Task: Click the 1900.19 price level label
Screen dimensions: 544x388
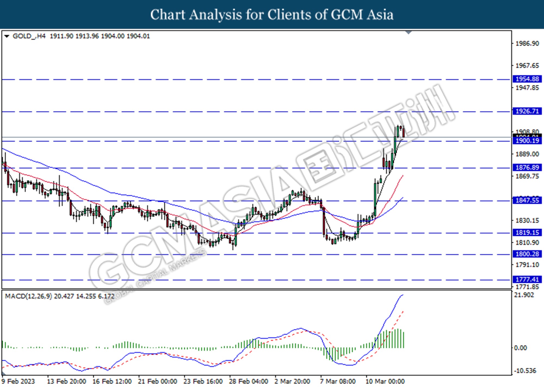Action: (527, 140)
